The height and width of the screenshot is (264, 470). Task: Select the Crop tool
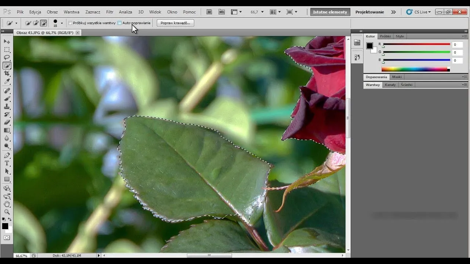click(x=7, y=74)
